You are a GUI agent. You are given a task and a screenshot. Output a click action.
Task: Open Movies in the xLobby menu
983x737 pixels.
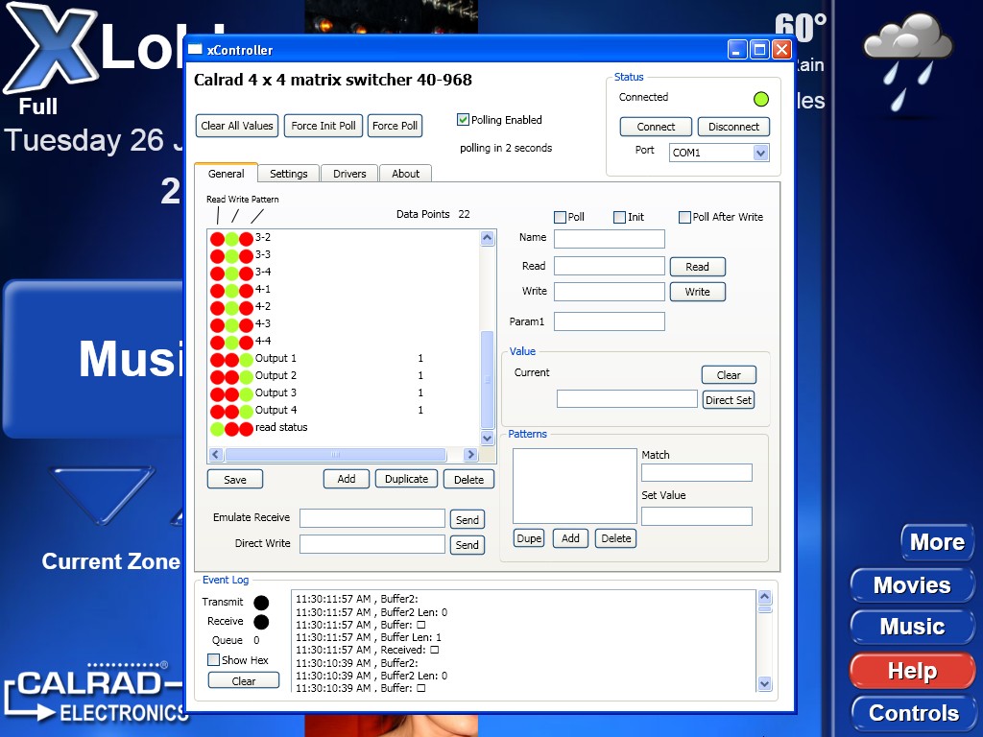pyautogui.click(x=912, y=585)
